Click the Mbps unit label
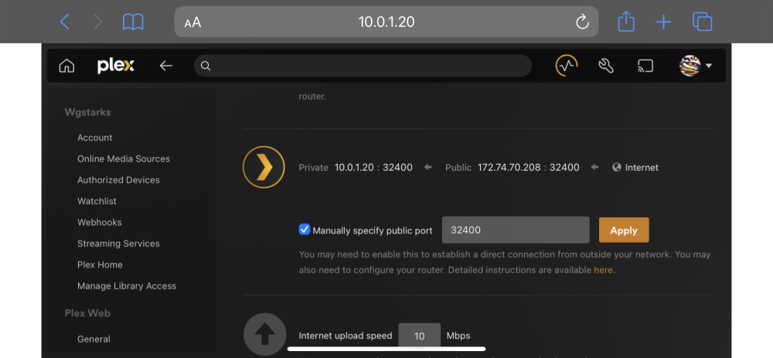Screen dimensions: 773x358 (x=458, y=336)
